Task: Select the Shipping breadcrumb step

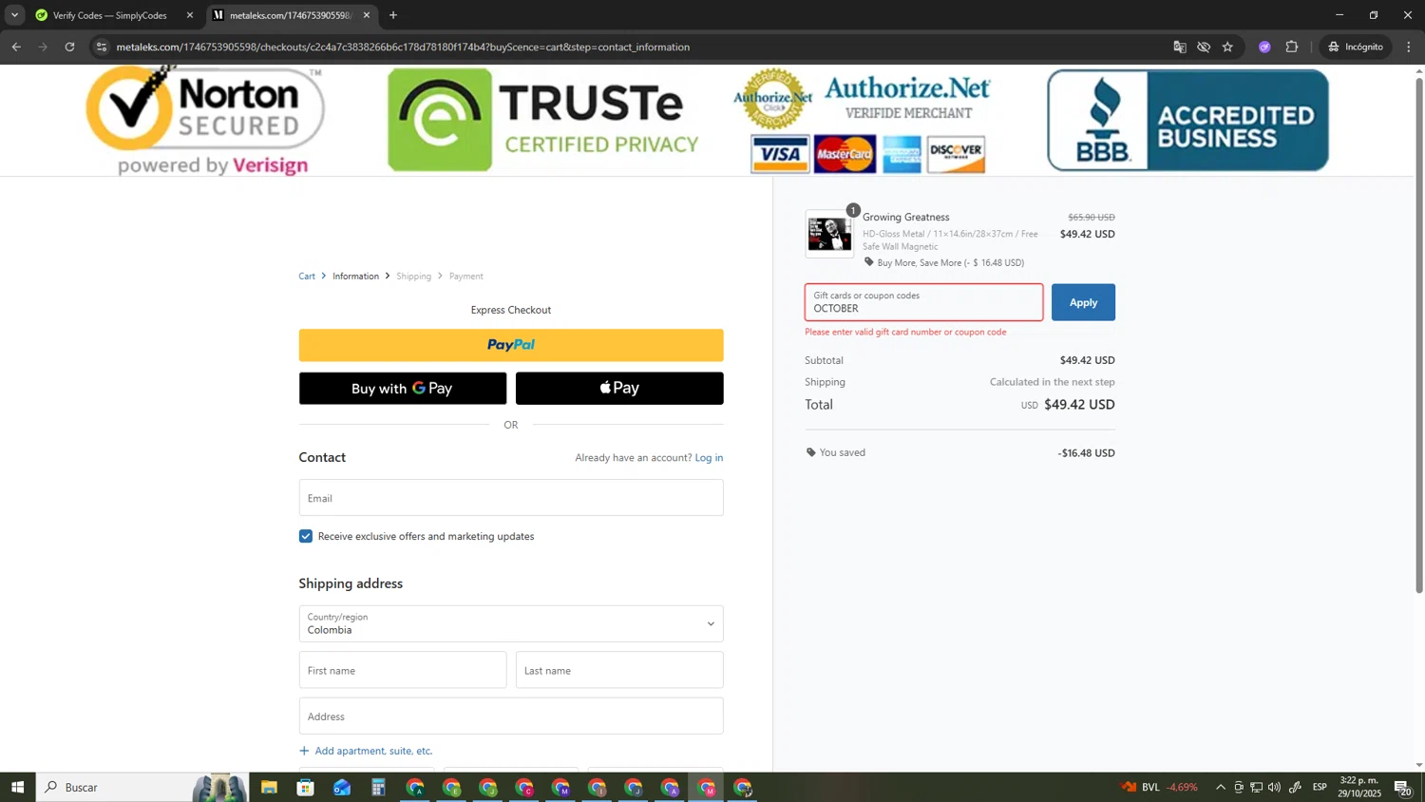Action: point(413,277)
